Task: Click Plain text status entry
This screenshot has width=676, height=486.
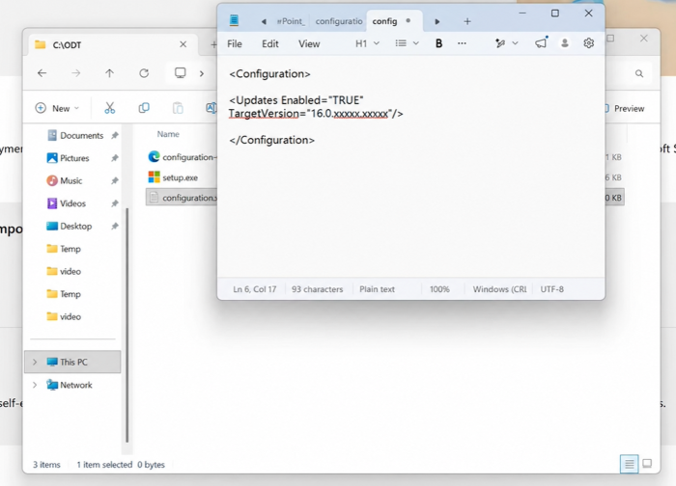Action: coord(377,289)
